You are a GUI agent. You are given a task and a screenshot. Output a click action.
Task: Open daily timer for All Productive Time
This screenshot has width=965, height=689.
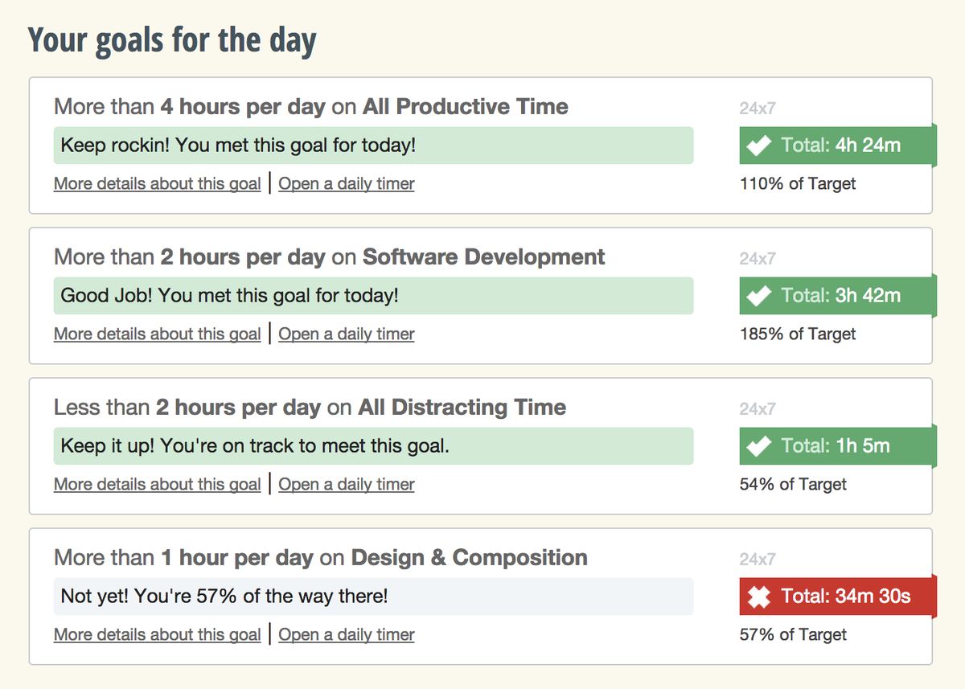click(x=347, y=184)
